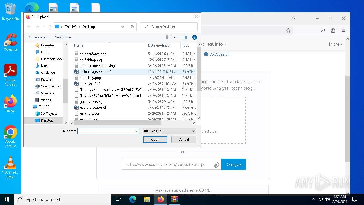364x205 pixels.
Task: Open Firefox extensions icon
Action: click(333, 30)
